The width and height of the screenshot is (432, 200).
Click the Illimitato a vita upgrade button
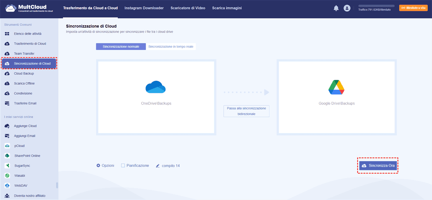tap(413, 8)
